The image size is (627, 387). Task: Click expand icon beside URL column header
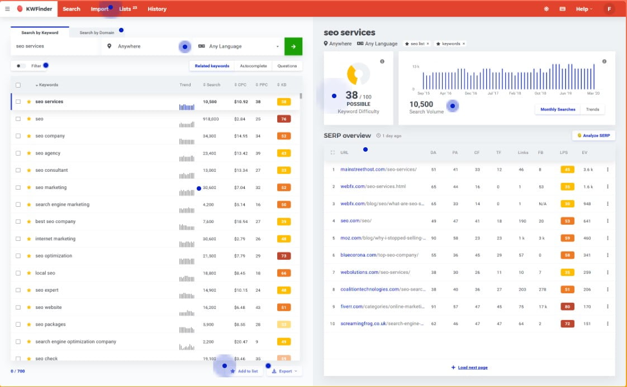[x=332, y=152]
